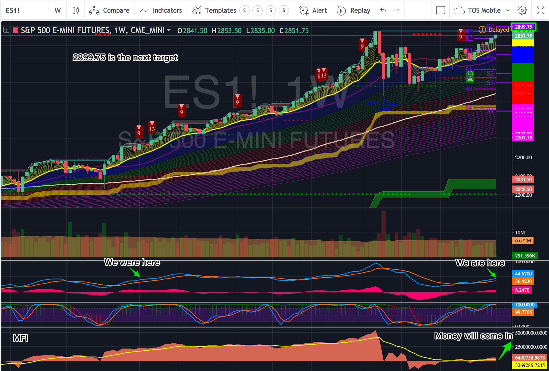Open chart settings gear
Viewport: 549px width, 371px height.
click(x=522, y=10)
